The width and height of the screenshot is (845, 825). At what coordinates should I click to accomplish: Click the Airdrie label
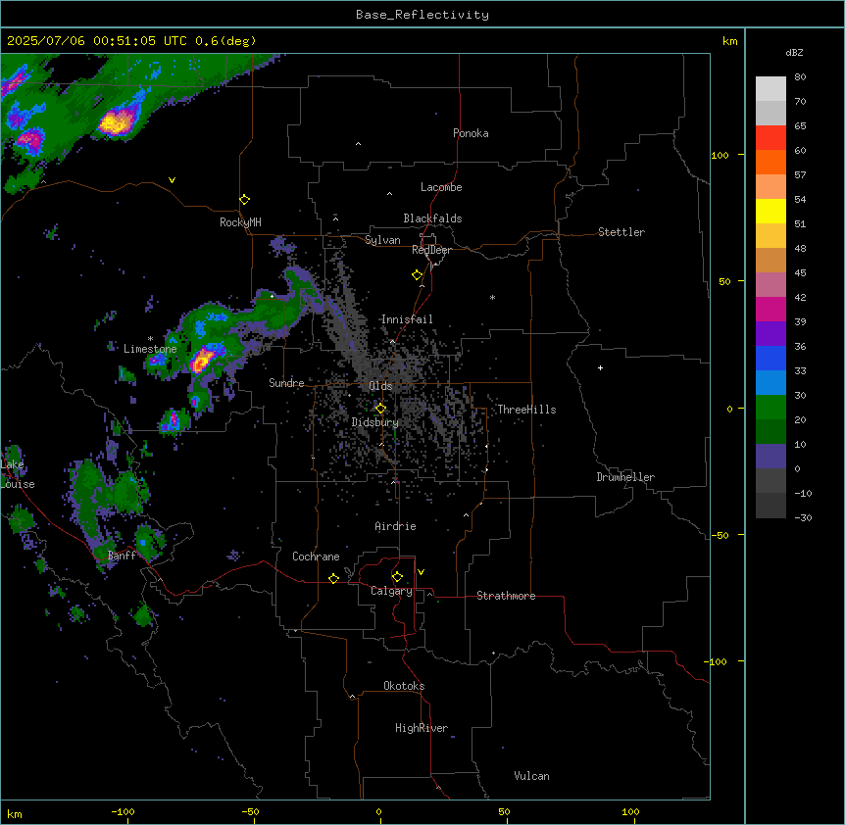coord(395,526)
